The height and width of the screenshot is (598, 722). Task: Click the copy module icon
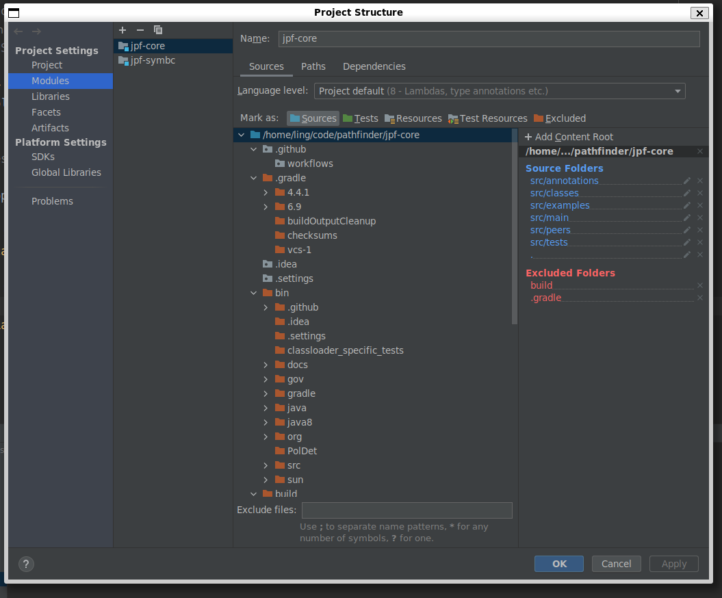point(158,30)
